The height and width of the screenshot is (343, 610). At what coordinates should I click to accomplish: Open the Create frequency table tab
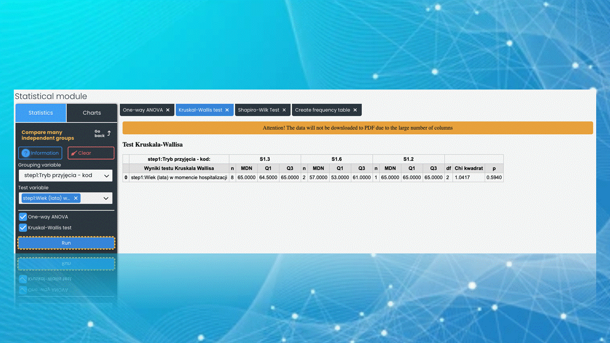(322, 110)
